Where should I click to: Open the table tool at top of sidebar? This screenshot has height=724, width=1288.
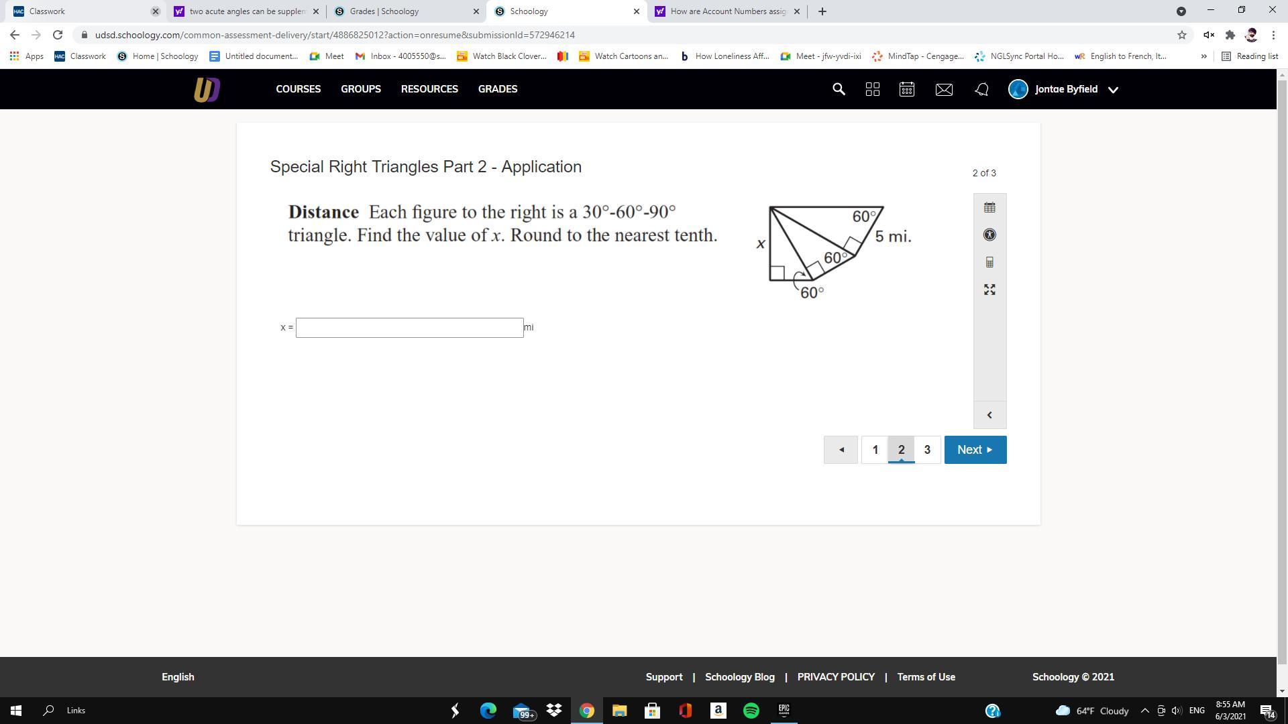[989, 208]
